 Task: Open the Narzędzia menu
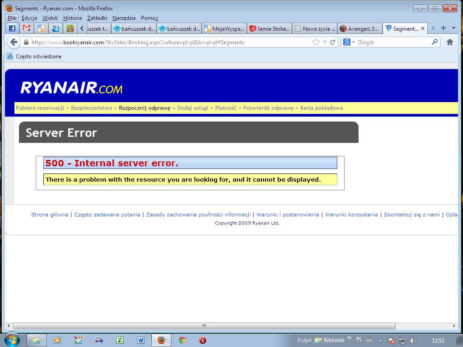pyautogui.click(x=124, y=18)
